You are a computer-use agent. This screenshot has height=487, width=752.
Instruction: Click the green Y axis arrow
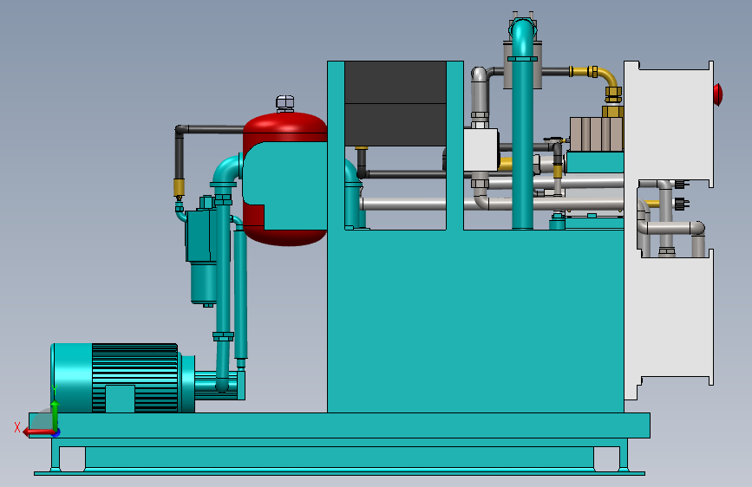pos(56,415)
